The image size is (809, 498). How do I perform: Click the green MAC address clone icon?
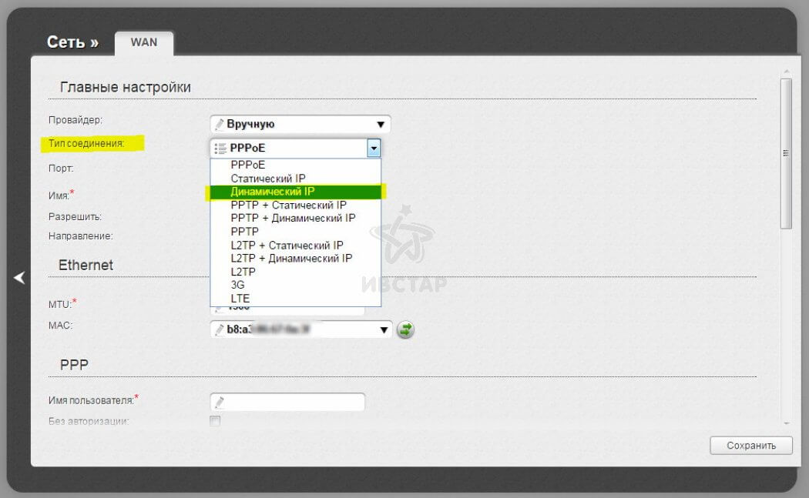click(405, 330)
